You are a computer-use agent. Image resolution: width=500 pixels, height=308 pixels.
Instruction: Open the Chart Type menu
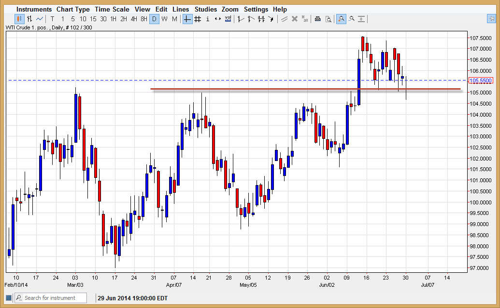click(x=73, y=9)
